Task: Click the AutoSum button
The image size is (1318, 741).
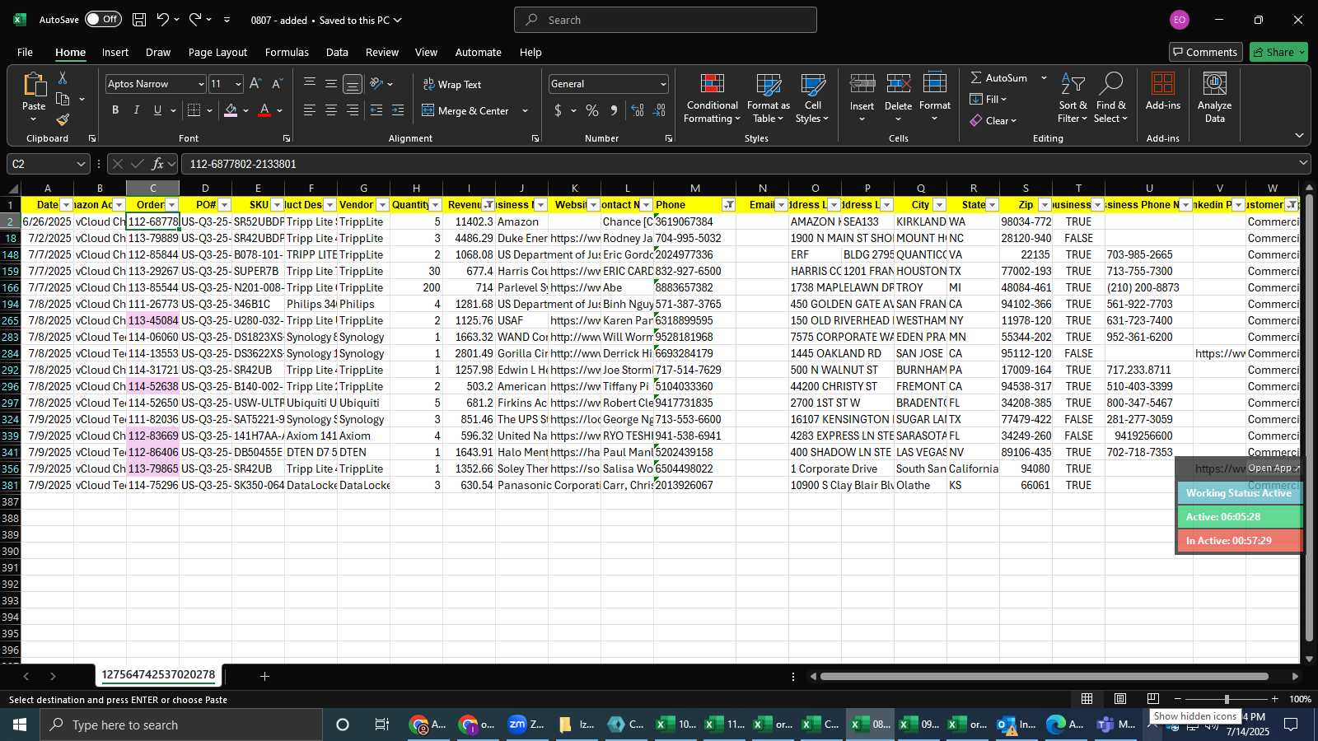Action: (999, 77)
